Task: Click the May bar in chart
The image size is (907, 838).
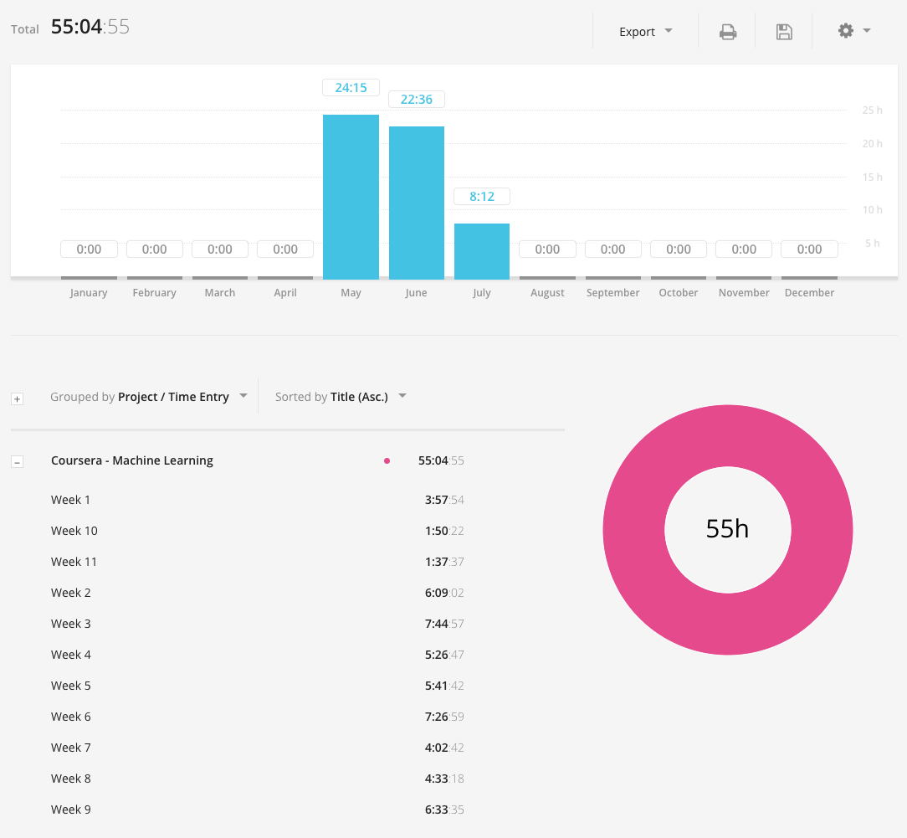Action: (351, 198)
